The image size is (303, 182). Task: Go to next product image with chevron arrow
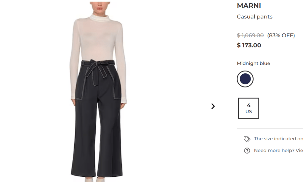pyautogui.click(x=213, y=106)
